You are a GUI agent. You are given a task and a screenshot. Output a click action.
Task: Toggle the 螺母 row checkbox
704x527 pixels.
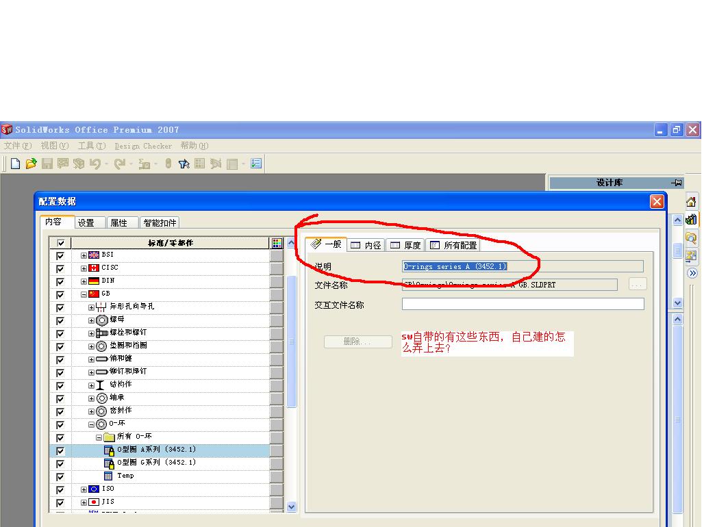(x=60, y=320)
